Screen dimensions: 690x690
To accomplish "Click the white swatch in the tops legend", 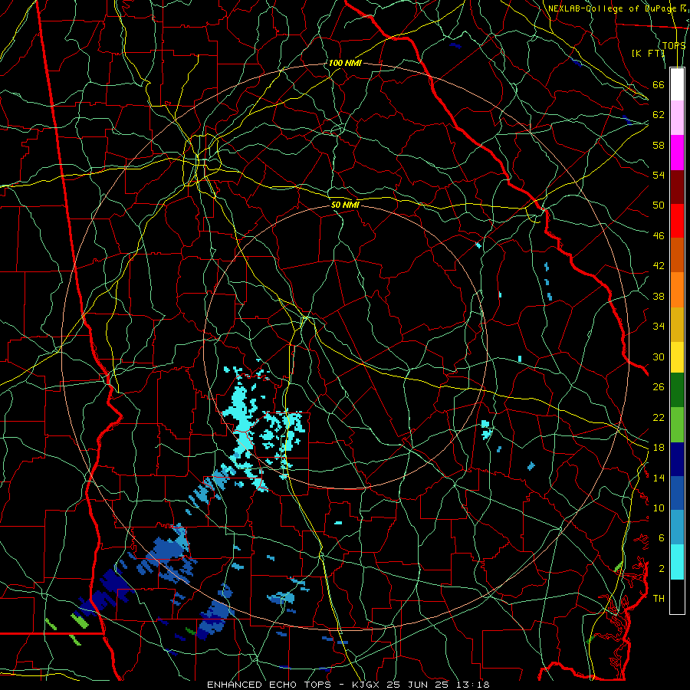I will [677, 84].
